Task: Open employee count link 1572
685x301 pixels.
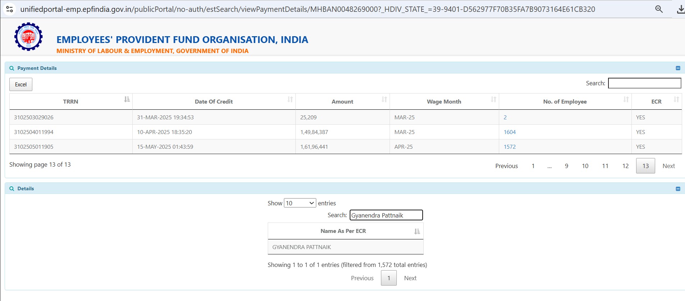Action: [x=509, y=147]
